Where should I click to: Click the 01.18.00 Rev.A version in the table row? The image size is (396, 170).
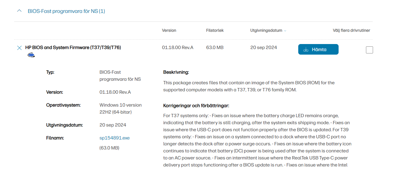[x=178, y=48]
